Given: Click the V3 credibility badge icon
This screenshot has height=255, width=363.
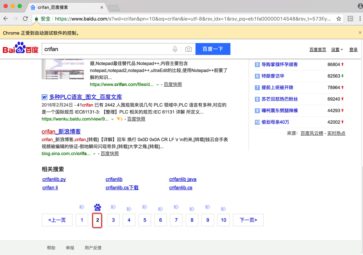Looking at the screenshot, I should [120, 119].
